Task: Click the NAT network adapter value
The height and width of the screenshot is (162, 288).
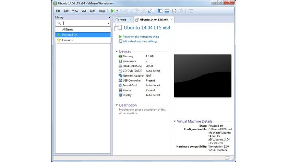Action: 148,76
